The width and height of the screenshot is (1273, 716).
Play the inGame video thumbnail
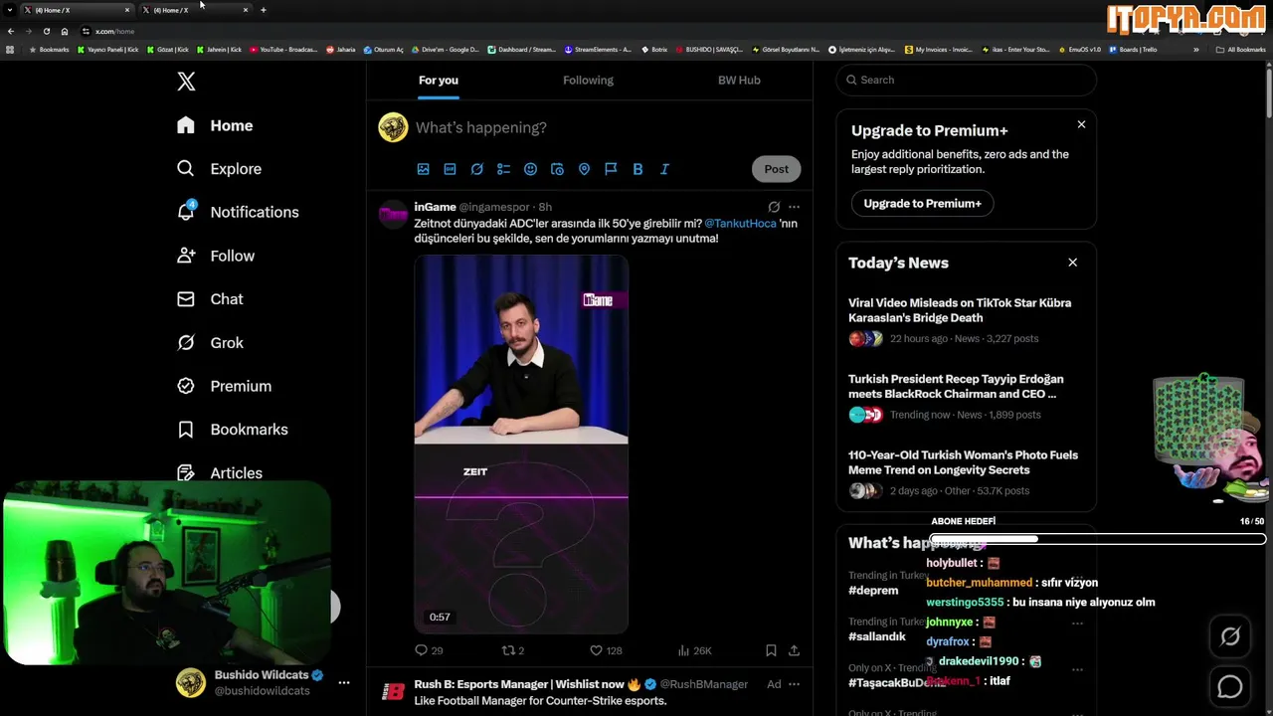tap(521, 445)
